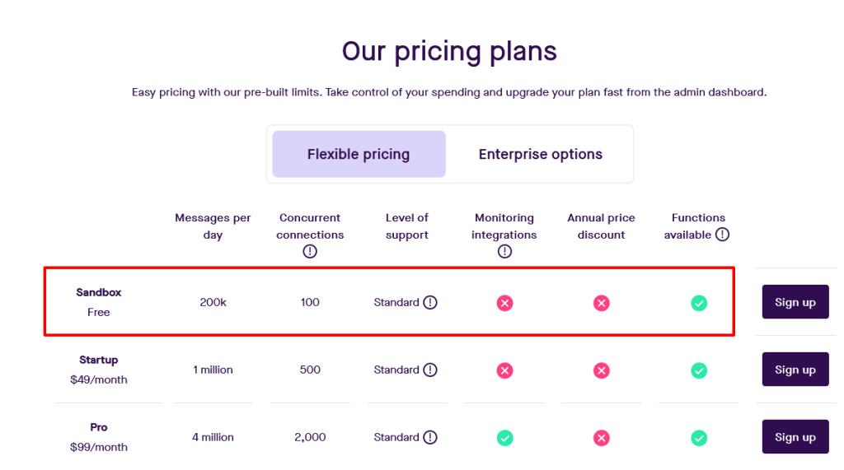The width and height of the screenshot is (844, 470).
Task: Click green check for Sandbox functions available
Action: coord(699,303)
